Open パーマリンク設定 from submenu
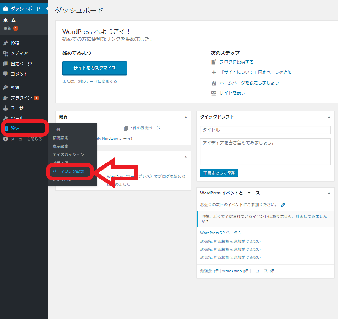 68,171
